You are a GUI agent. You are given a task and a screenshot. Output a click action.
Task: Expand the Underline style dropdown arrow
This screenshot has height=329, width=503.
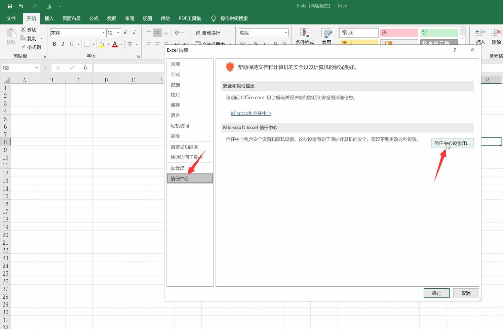(x=78, y=44)
